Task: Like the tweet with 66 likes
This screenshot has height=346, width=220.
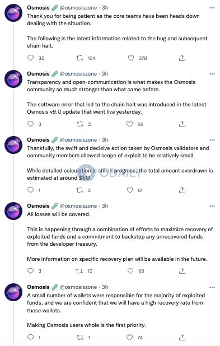Action: (x=129, y=124)
